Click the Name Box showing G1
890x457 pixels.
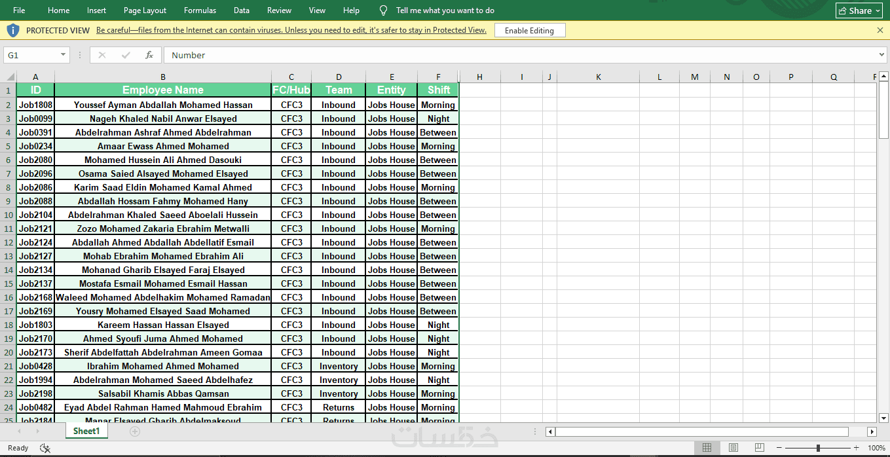point(31,55)
